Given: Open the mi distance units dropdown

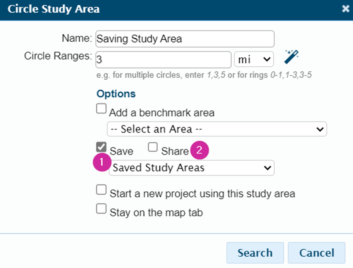Looking at the screenshot, I should pos(254,59).
